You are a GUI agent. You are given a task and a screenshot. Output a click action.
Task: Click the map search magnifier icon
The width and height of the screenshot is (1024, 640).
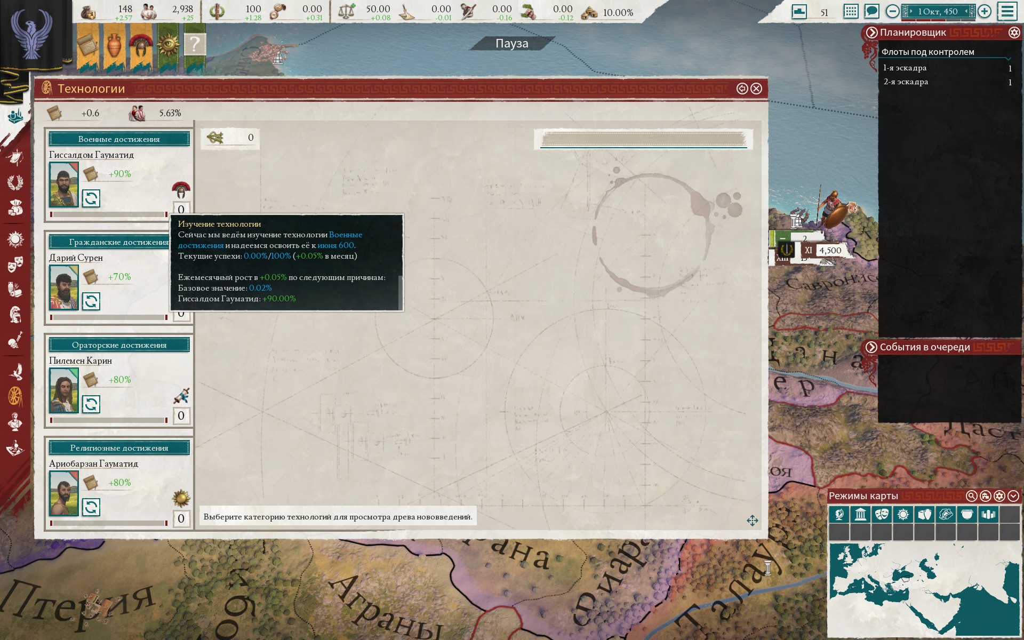[x=971, y=496]
